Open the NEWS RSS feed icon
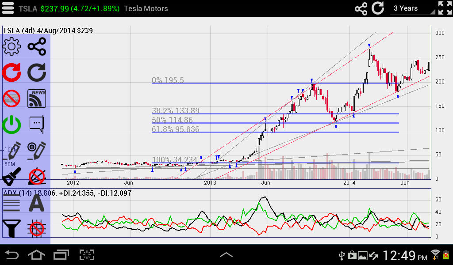Viewport: 453px width, 265px height. pos(37,98)
